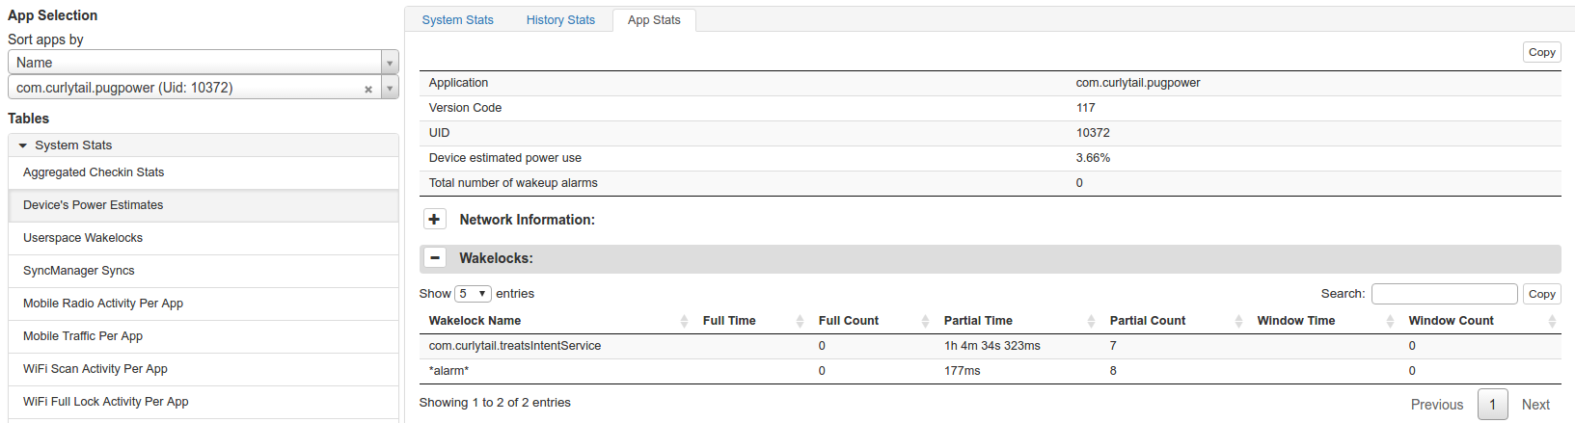Sort table by Partial Count column
Viewport: 1575px width, 423px height.
point(1148,321)
